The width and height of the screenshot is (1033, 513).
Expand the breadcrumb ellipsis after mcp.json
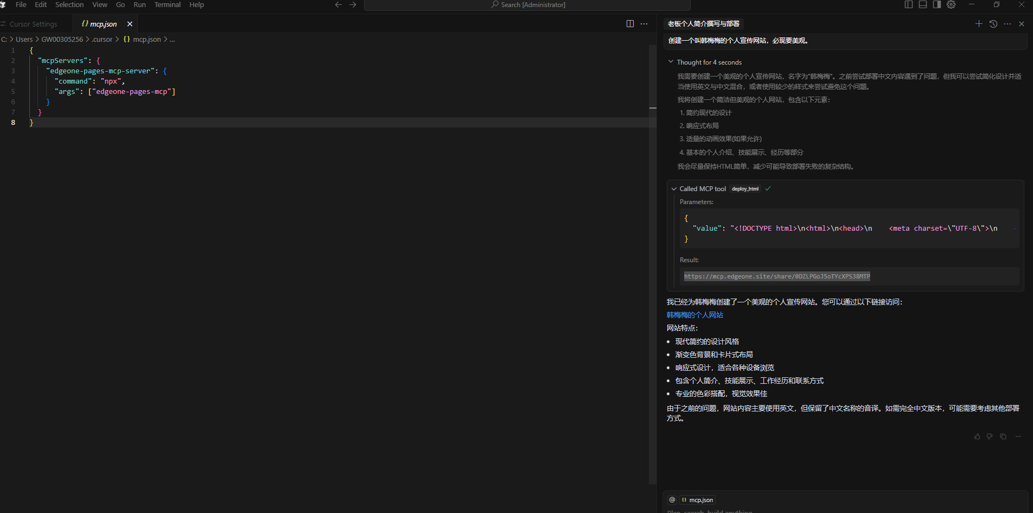[172, 39]
